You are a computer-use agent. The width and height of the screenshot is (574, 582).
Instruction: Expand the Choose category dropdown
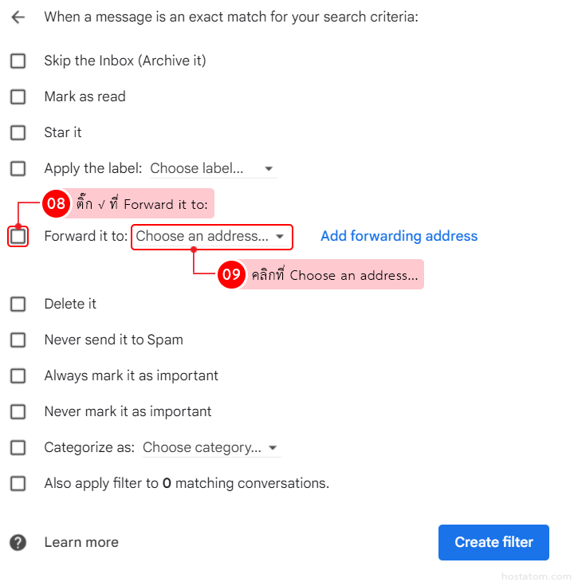tap(210, 447)
